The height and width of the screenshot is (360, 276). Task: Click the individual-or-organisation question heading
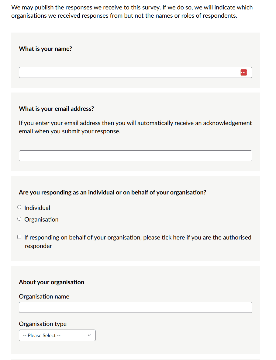(x=112, y=192)
